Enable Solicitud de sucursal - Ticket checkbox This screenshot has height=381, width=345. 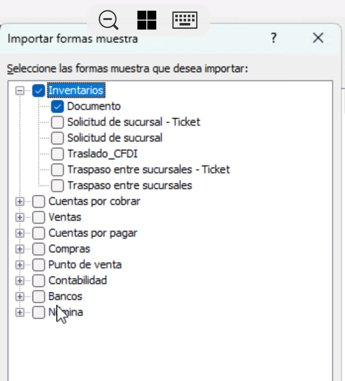coord(57,122)
